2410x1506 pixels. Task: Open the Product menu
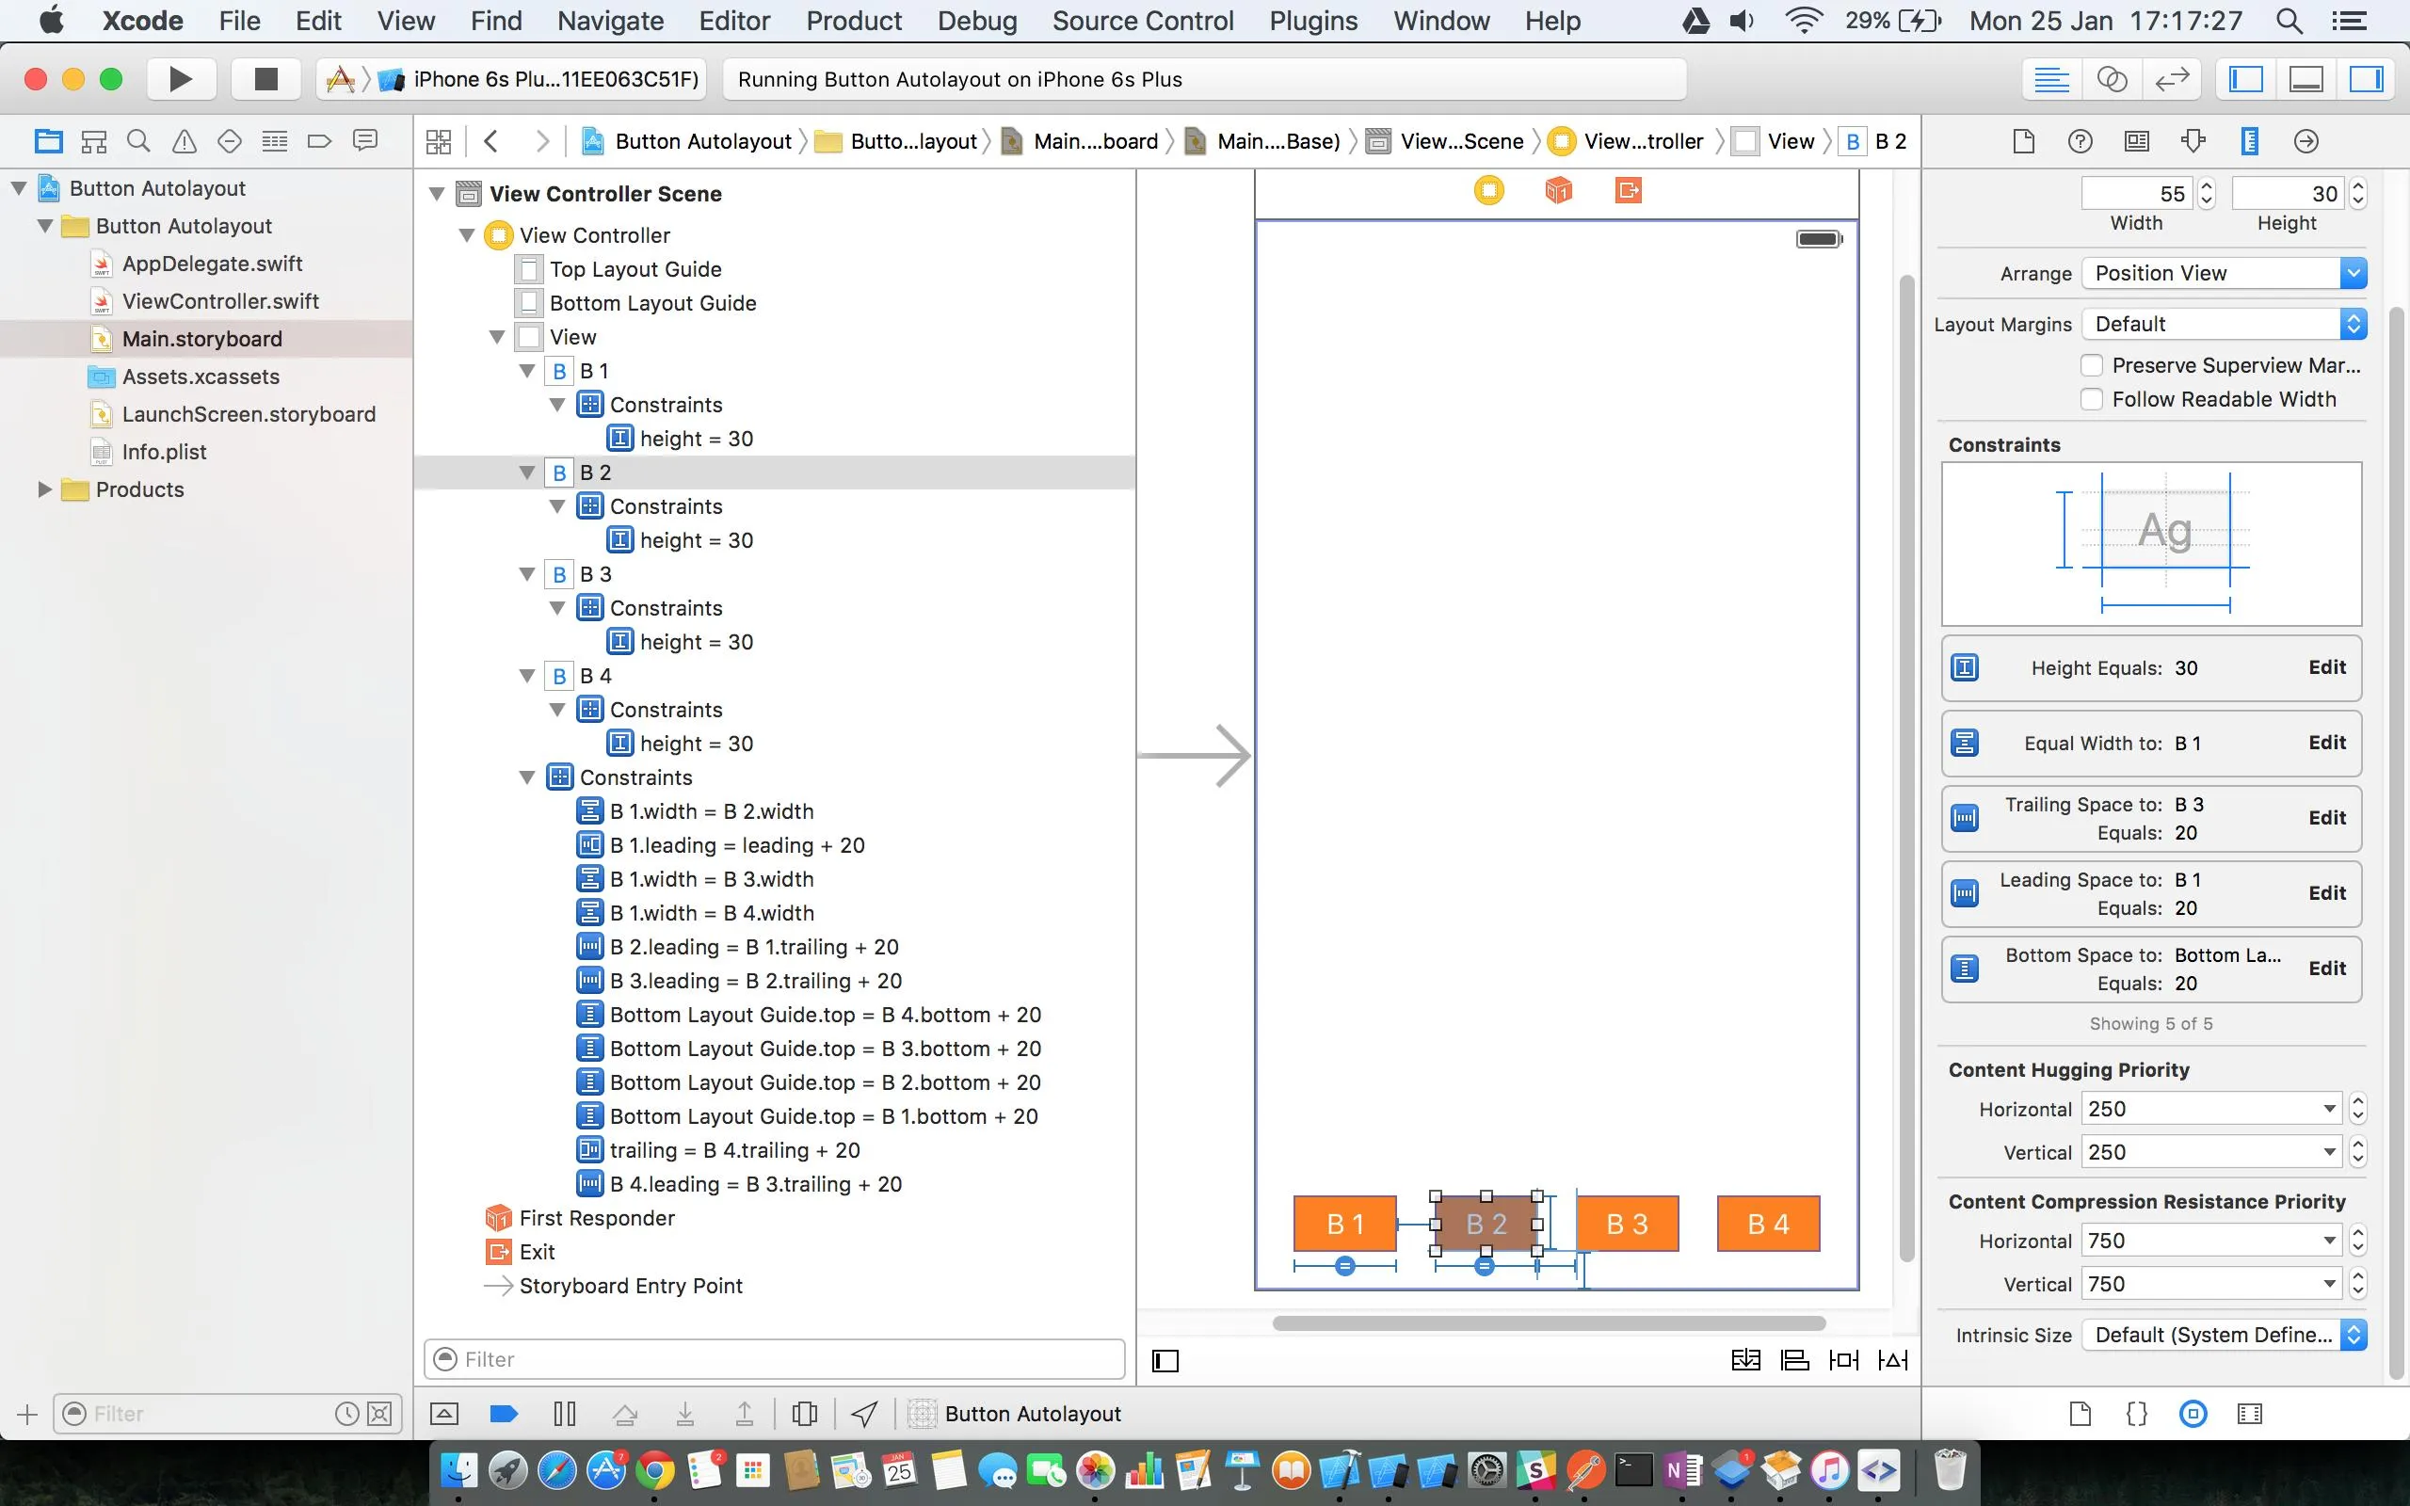click(x=854, y=21)
